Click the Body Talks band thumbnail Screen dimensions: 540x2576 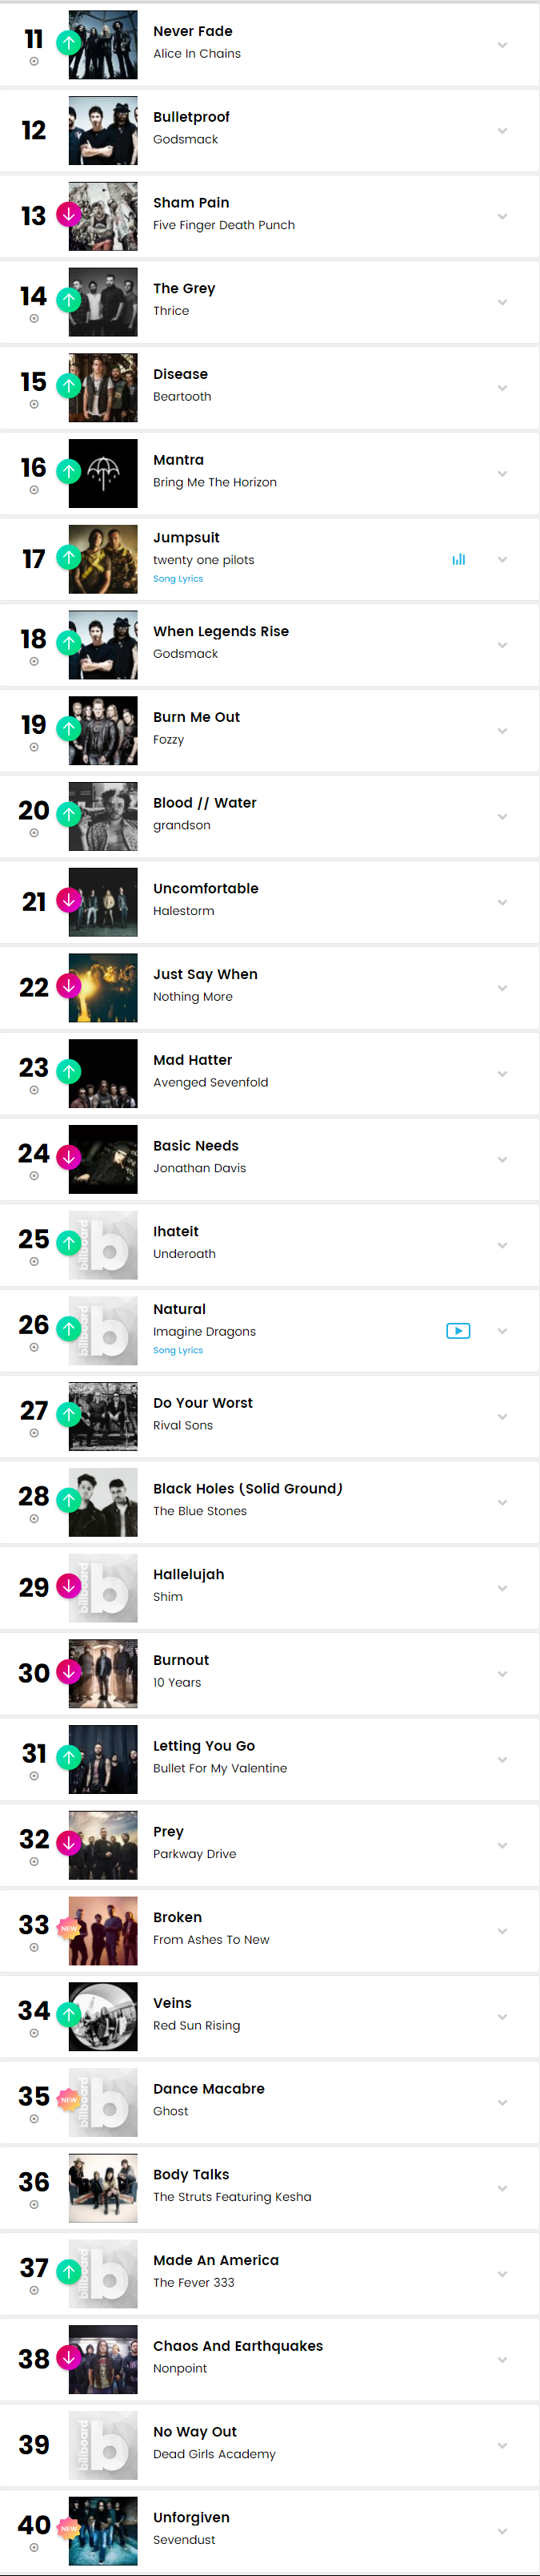pyautogui.click(x=103, y=2188)
